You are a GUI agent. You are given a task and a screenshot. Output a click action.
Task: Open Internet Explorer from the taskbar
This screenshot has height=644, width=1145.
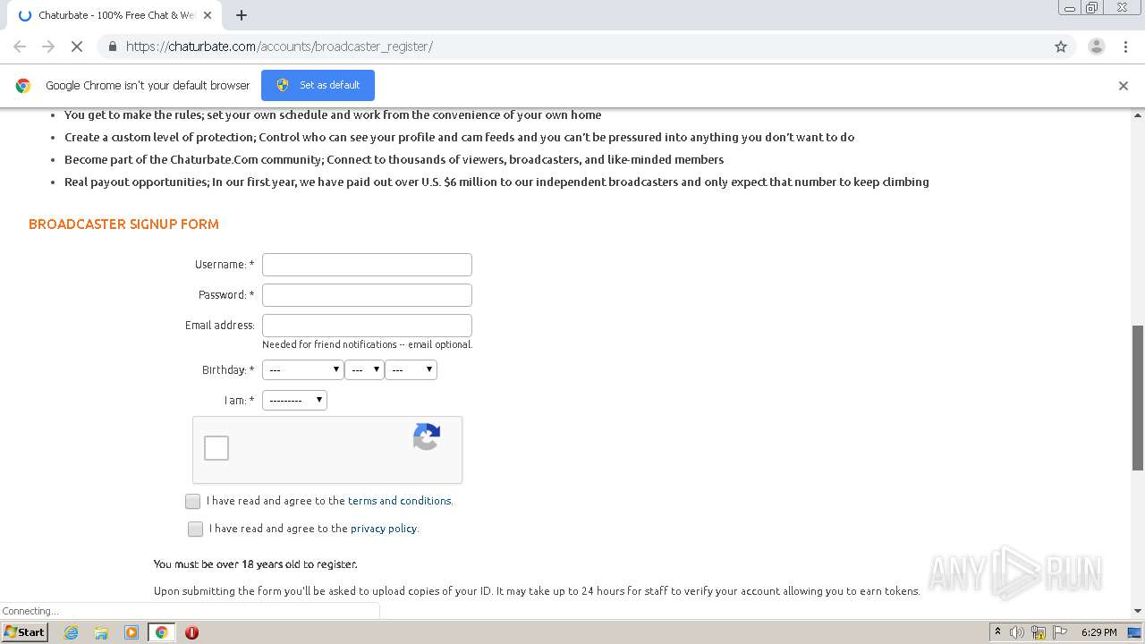pyautogui.click(x=71, y=632)
